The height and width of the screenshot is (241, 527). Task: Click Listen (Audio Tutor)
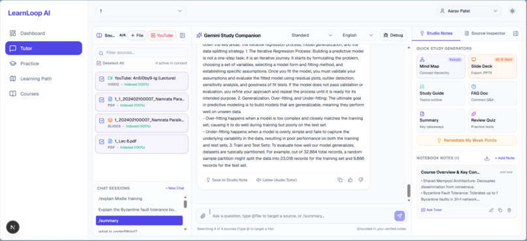coord(277,180)
